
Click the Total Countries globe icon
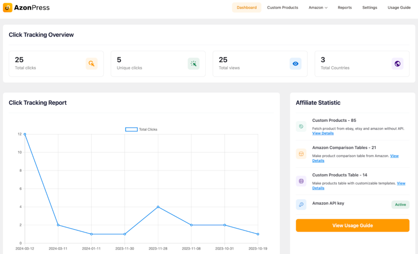tap(397, 63)
